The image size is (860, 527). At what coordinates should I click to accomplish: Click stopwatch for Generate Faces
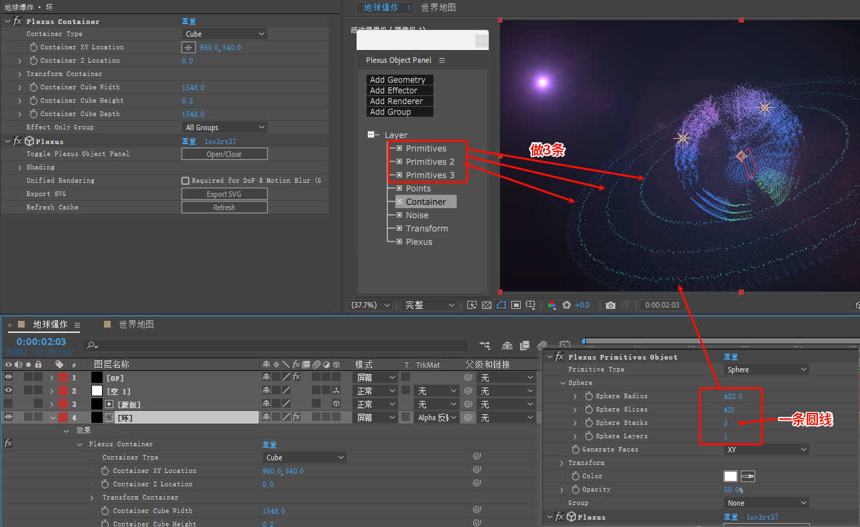point(575,450)
